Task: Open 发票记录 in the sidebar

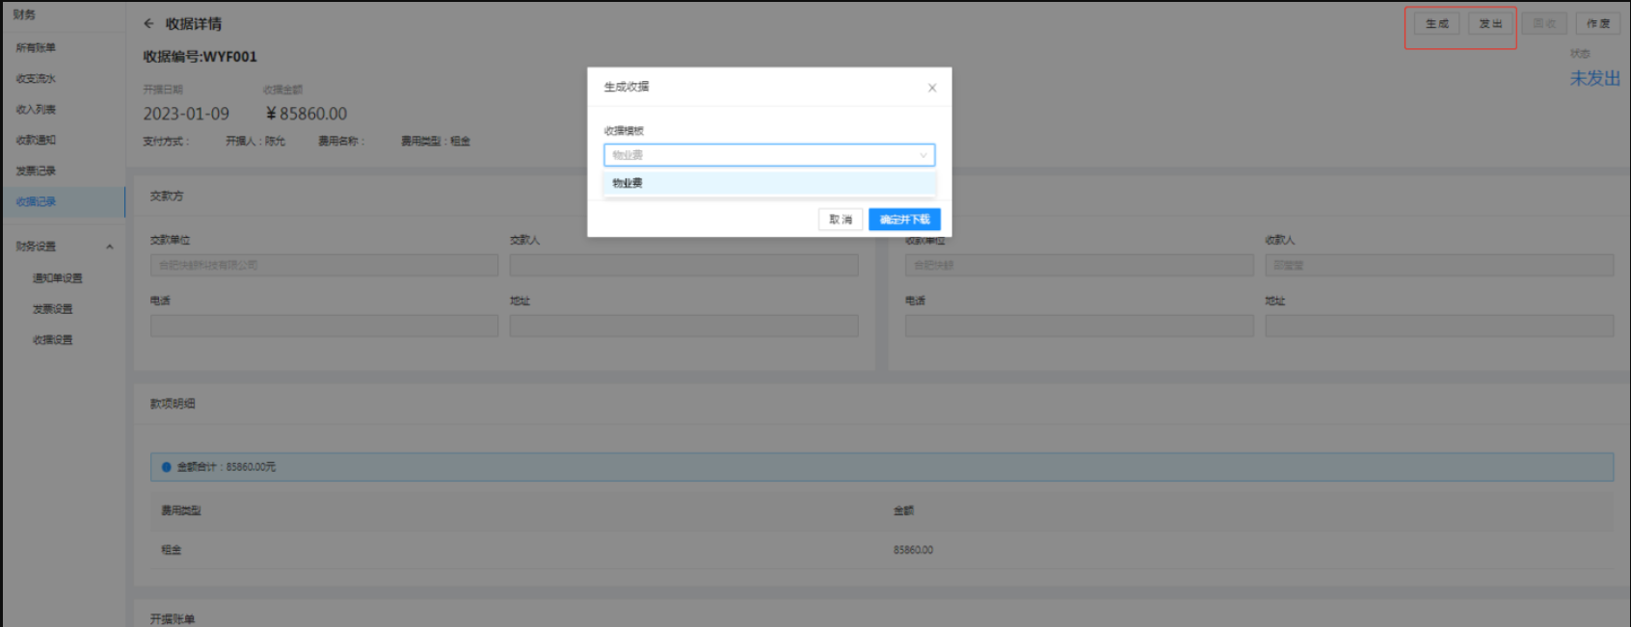Action: tap(36, 170)
